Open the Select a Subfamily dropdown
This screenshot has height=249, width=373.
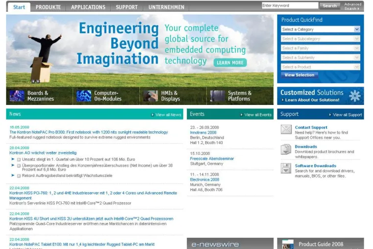pos(321,57)
